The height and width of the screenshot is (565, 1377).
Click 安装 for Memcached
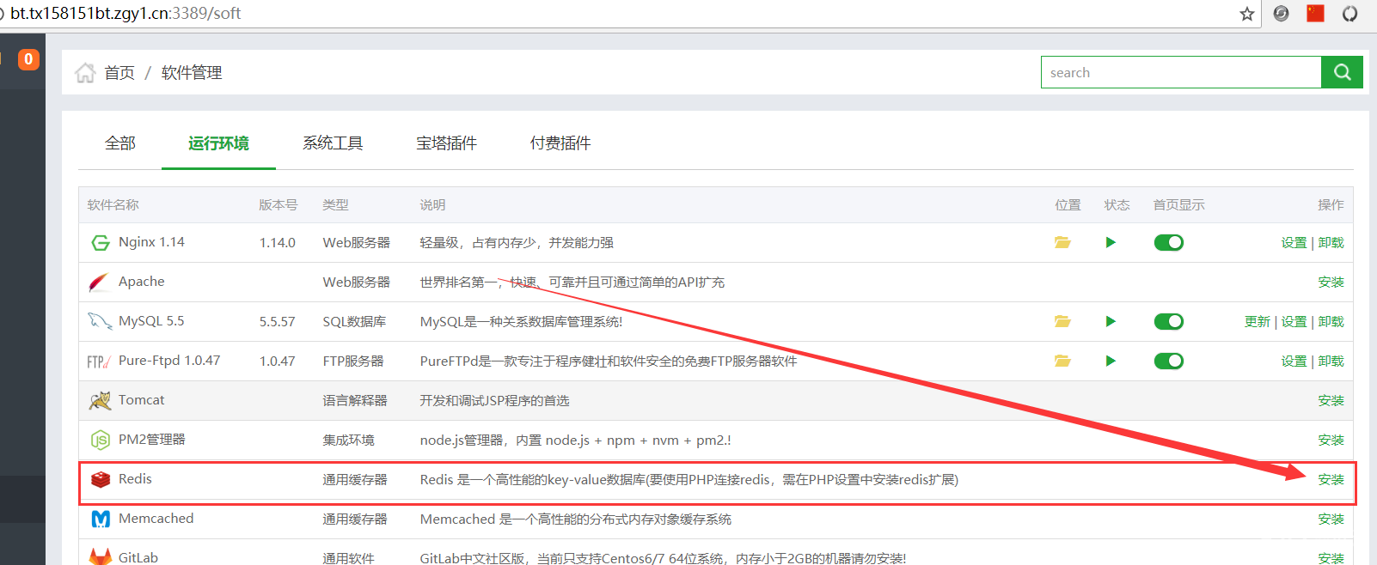coord(1331,519)
